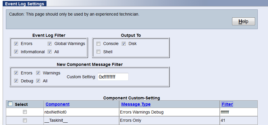
Task: Click the Errors Only cell
Action: click(x=169, y=120)
